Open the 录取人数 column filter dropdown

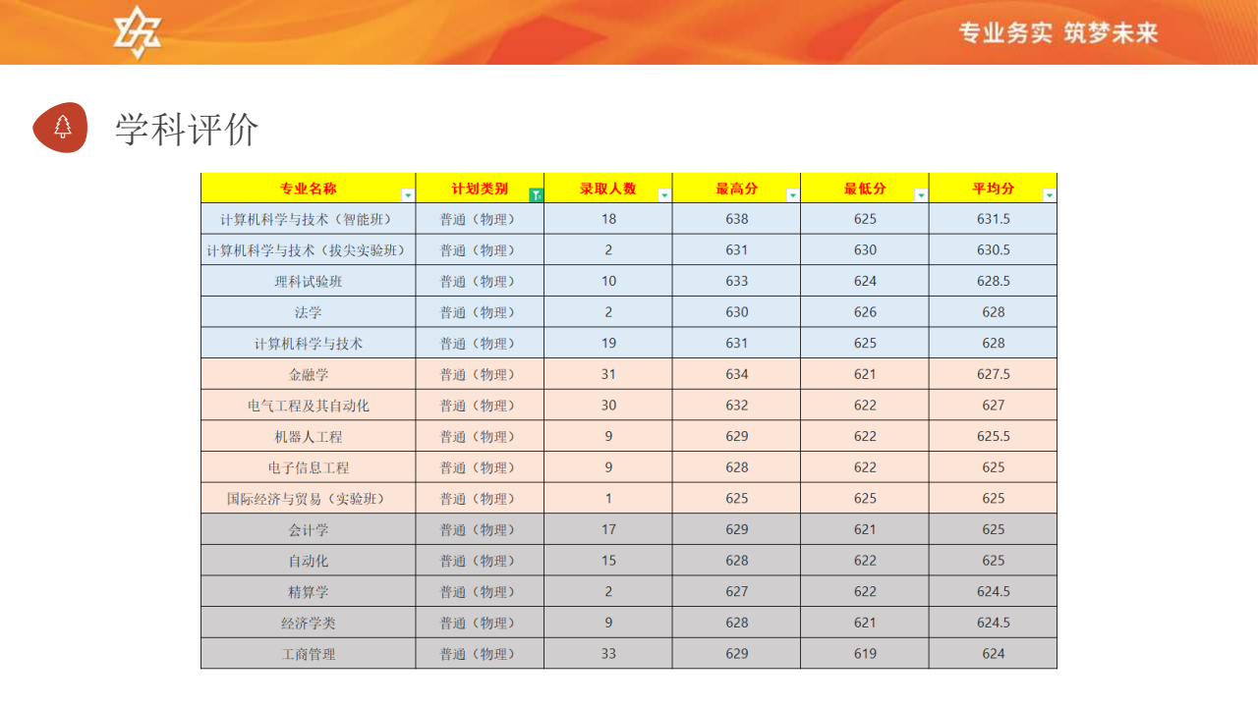tap(664, 195)
